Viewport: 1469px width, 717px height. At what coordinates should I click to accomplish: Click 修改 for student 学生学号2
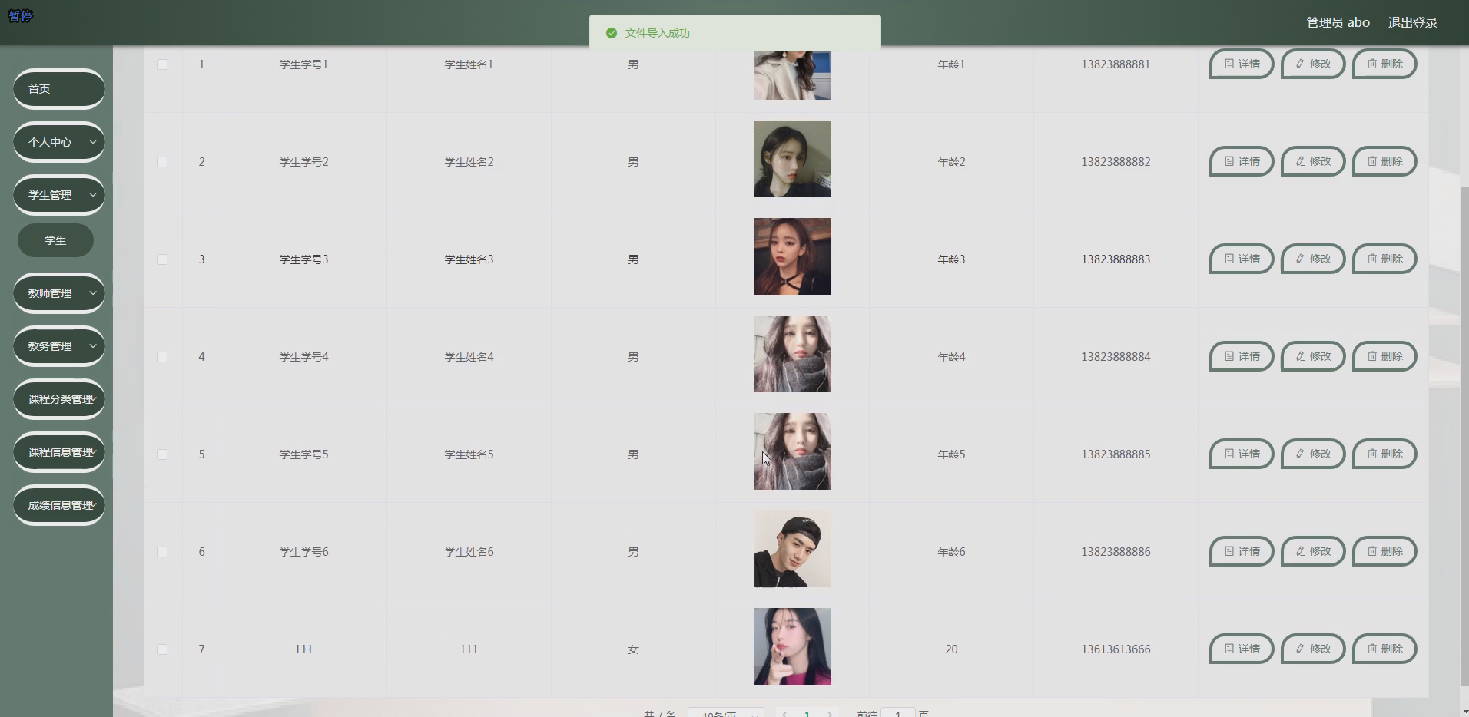pos(1313,161)
